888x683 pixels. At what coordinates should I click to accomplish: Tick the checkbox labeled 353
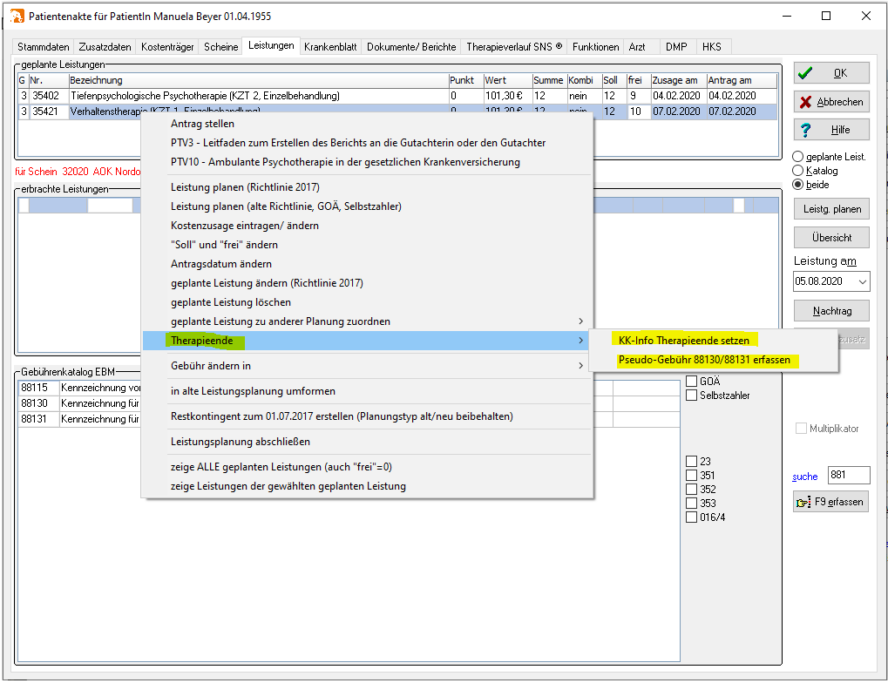click(x=691, y=503)
